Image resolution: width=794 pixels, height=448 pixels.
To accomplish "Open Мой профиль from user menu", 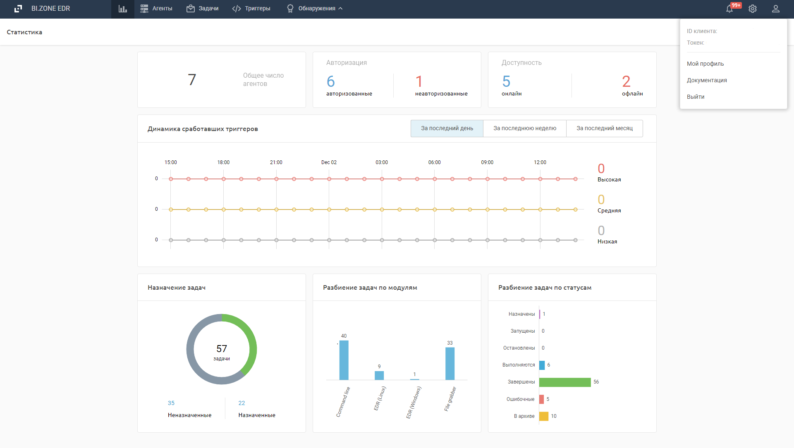I will tap(705, 64).
